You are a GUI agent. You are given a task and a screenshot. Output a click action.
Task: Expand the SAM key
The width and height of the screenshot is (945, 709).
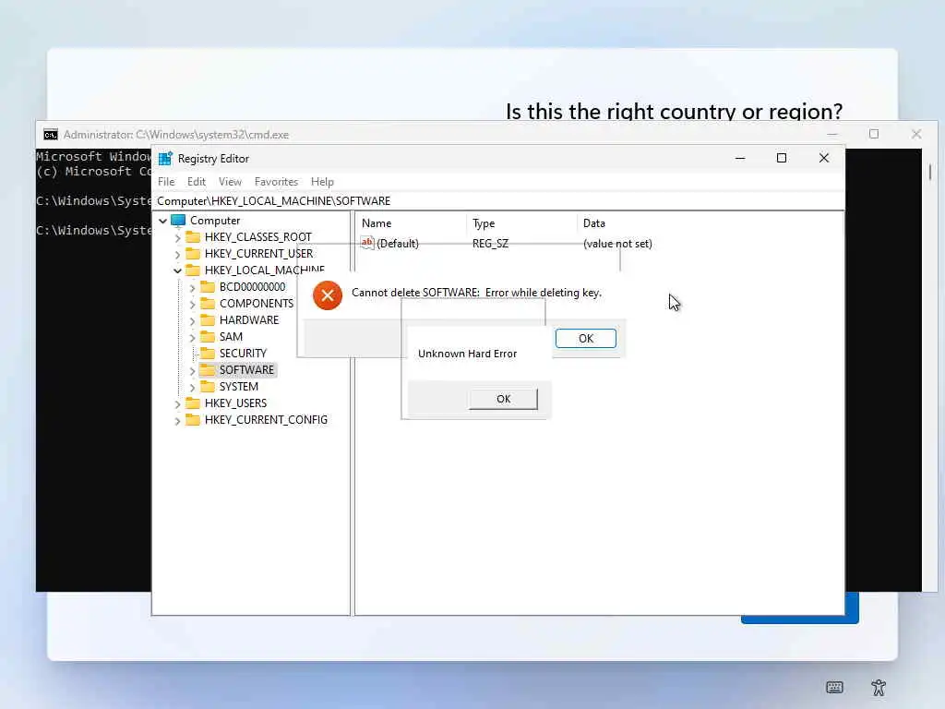[192, 337]
